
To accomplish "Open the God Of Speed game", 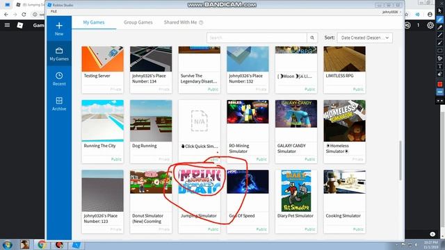I will (248, 201).
